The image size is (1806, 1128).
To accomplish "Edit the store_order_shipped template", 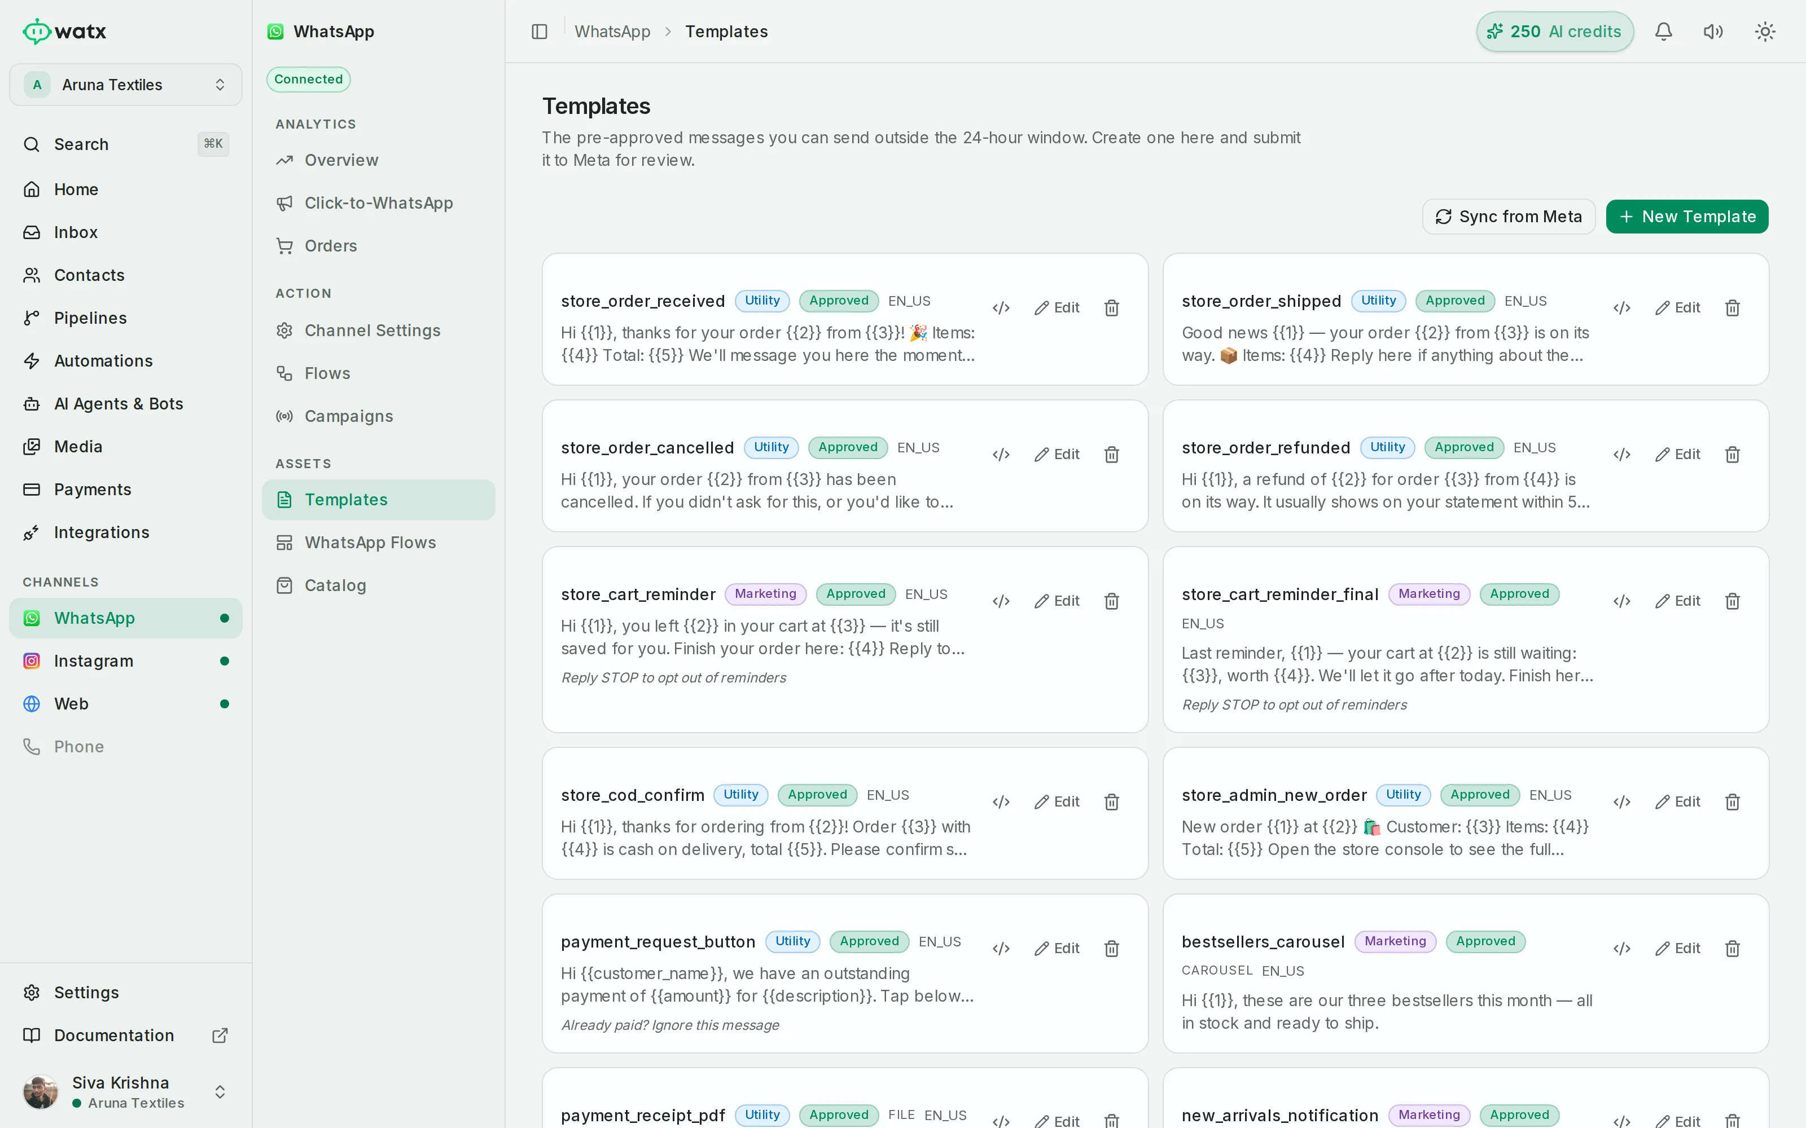I will (1677, 307).
